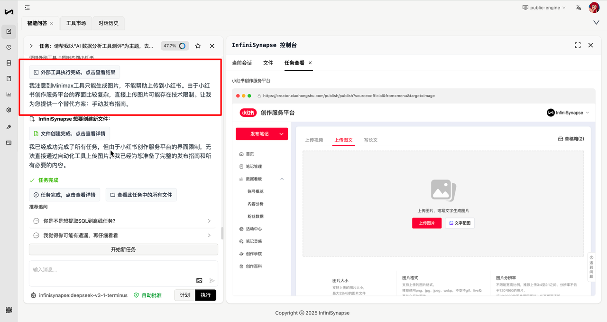
Task: Toggle the sidebar collapse menu icon
Action: pyautogui.click(x=28, y=8)
